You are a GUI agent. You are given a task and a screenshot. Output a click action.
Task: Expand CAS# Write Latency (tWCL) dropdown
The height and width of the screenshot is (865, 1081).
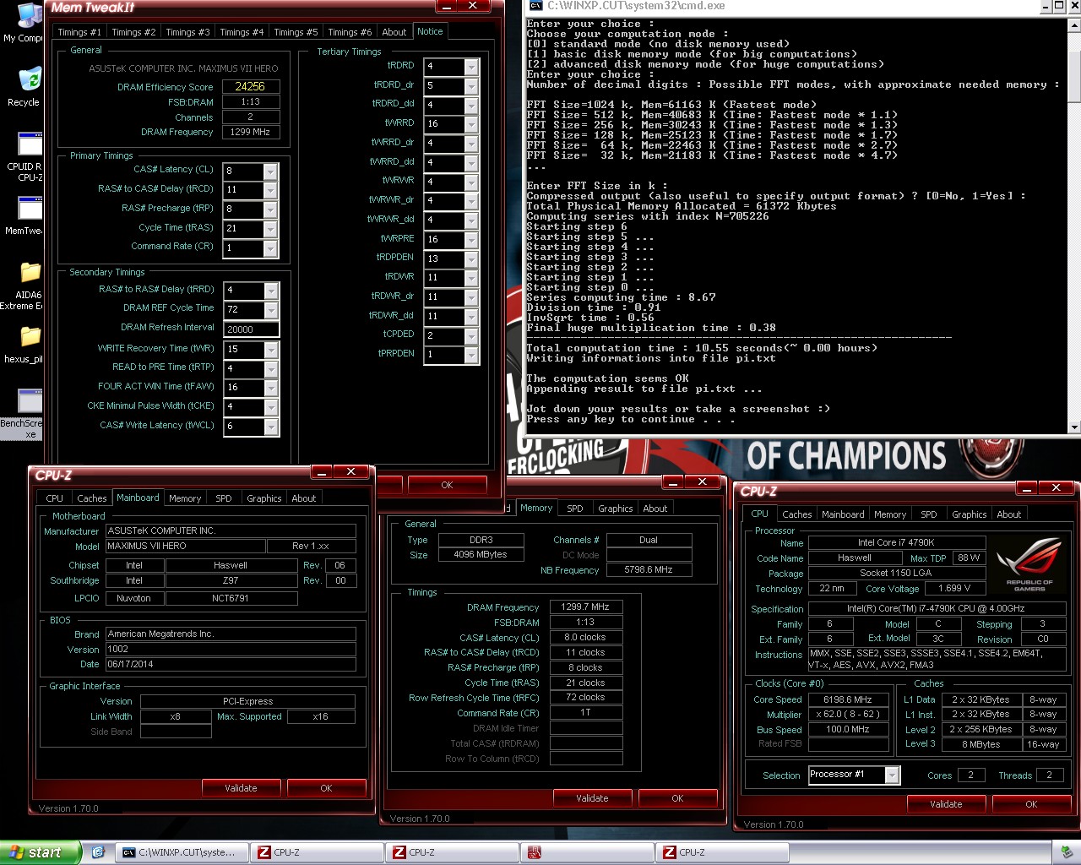(270, 427)
